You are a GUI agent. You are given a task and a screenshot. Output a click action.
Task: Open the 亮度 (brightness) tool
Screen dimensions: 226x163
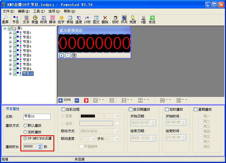tap(133, 20)
